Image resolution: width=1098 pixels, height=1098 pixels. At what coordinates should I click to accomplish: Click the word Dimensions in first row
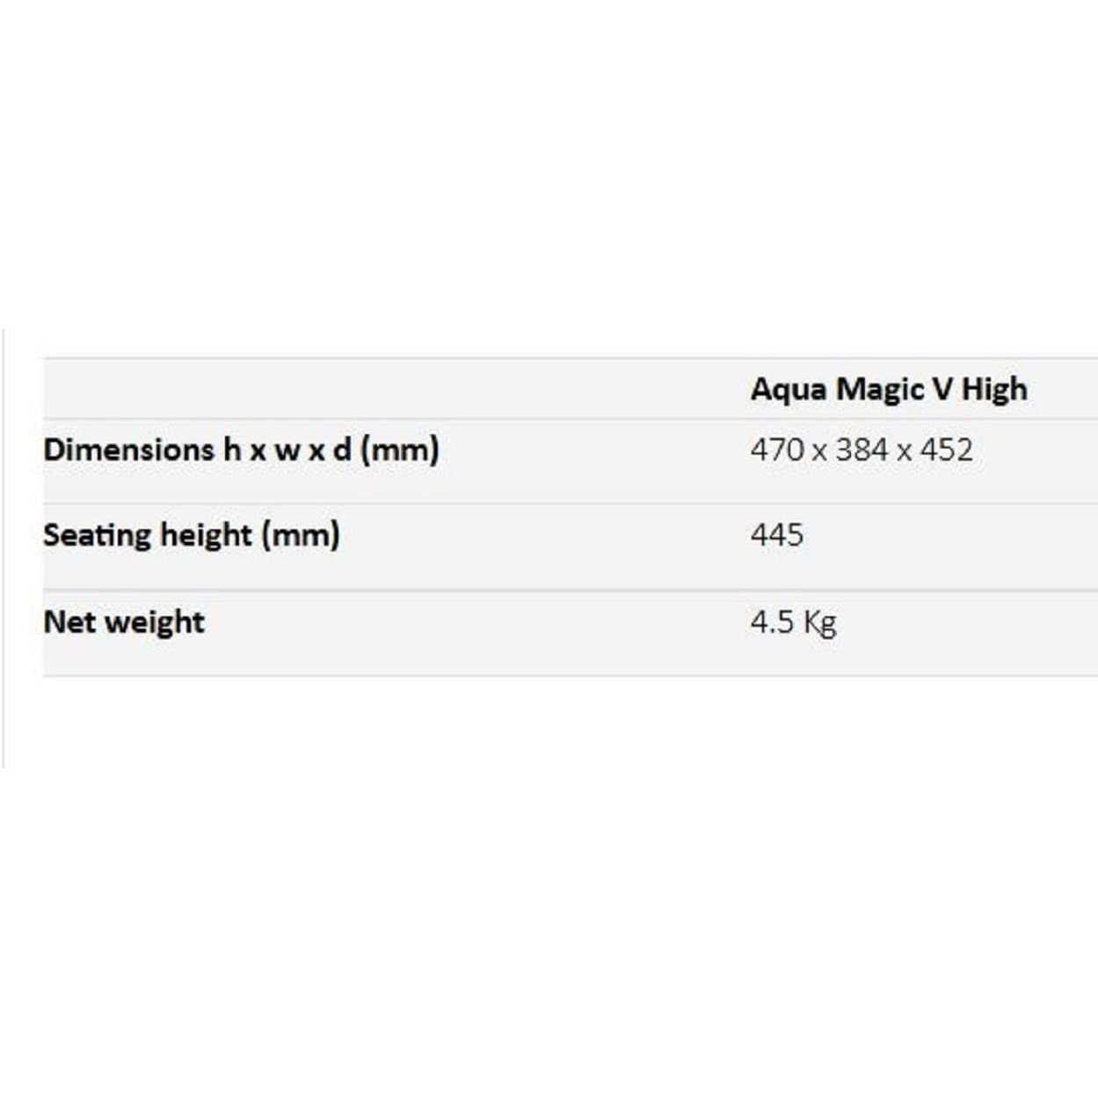pyautogui.click(x=128, y=449)
